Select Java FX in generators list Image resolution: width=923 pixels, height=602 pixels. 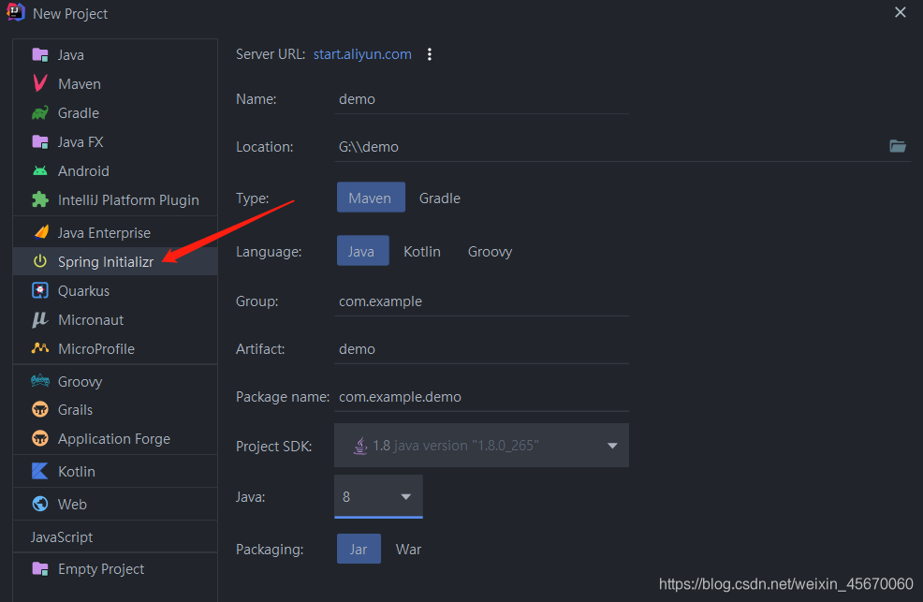pyautogui.click(x=115, y=141)
